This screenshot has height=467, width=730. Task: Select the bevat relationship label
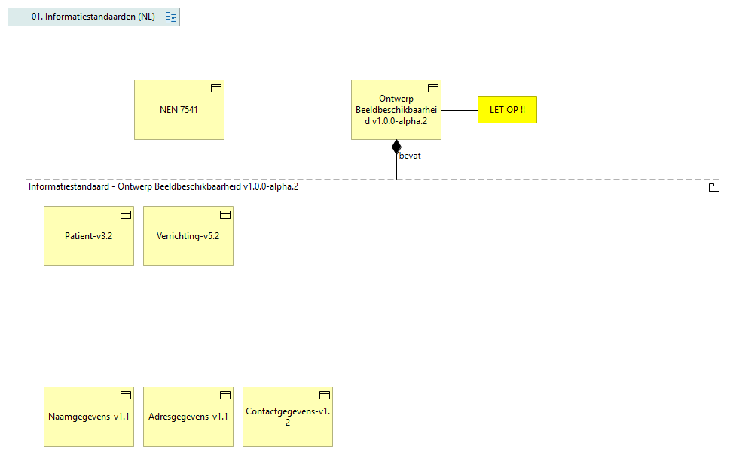(x=411, y=156)
